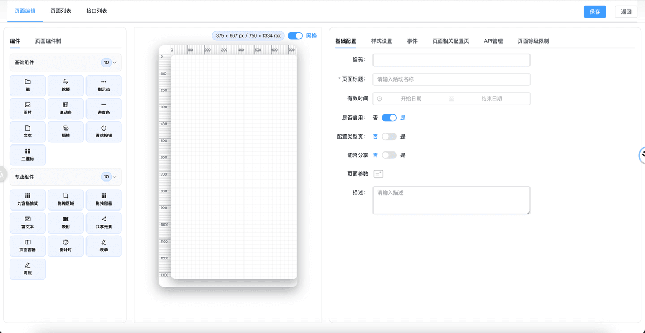This screenshot has height=333, width=645.
Task: Select the 九宫格抽奖 lottery grid component
Action: click(x=27, y=199)
